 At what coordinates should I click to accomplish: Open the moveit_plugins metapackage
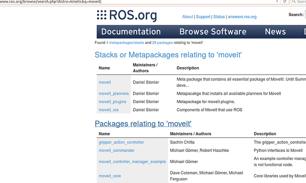112,102
